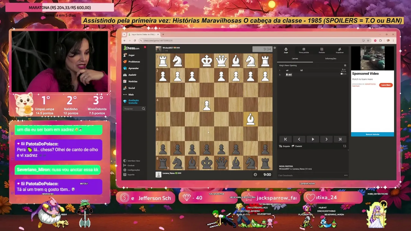Play through the moves
The height and width of the screenshot is (231, 411).
[313, 139]
